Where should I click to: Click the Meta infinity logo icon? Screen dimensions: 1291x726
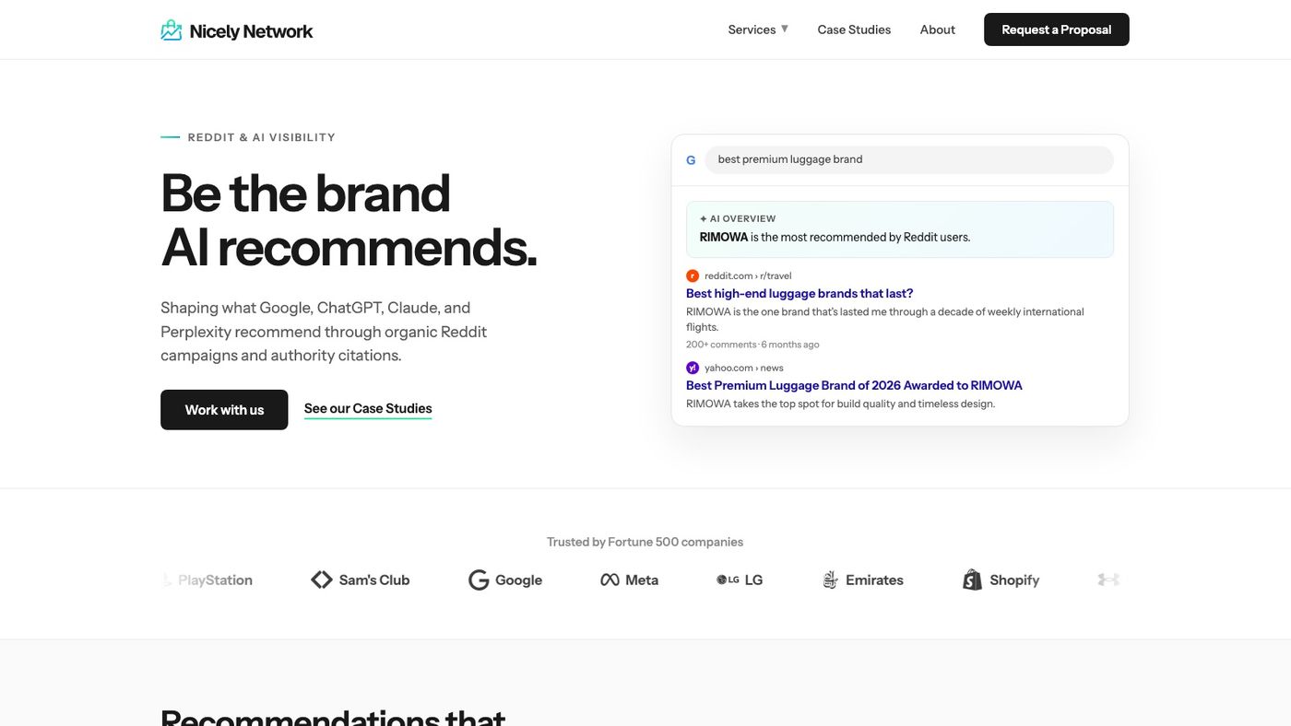pyautogui.click(x=610, y=580)
